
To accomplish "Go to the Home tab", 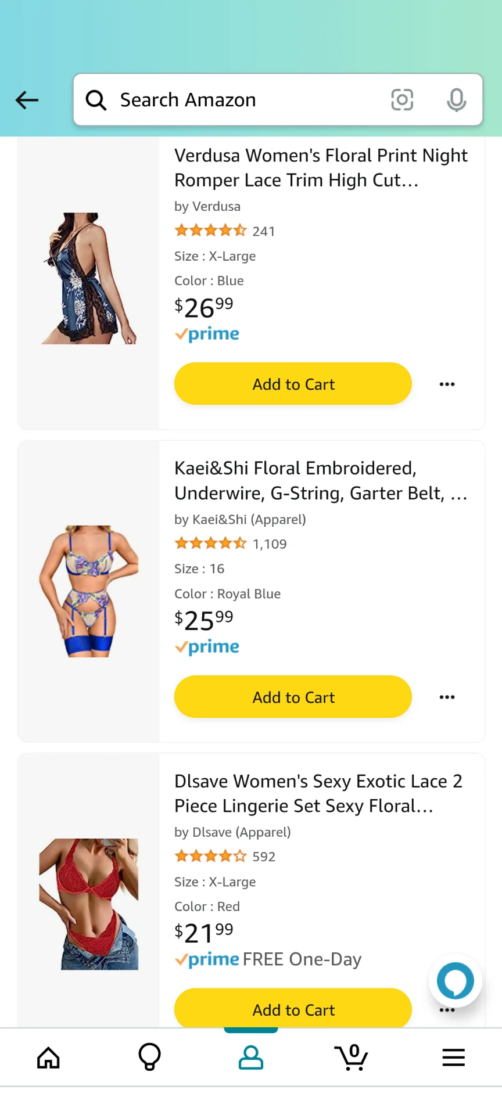I will pos(48,1058).
